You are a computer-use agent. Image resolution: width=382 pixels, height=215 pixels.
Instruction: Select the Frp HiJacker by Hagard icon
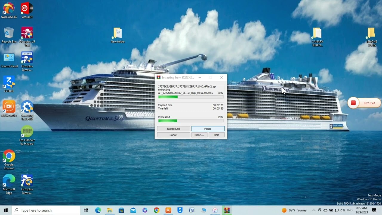pyautogui.click(x=27, y=135)
